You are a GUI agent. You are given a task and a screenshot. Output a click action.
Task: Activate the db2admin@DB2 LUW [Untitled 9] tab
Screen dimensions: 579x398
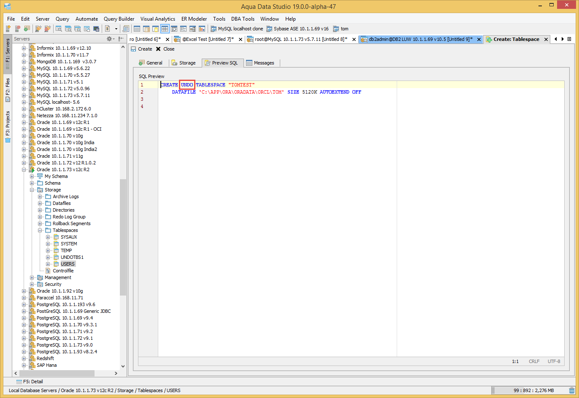420,39
